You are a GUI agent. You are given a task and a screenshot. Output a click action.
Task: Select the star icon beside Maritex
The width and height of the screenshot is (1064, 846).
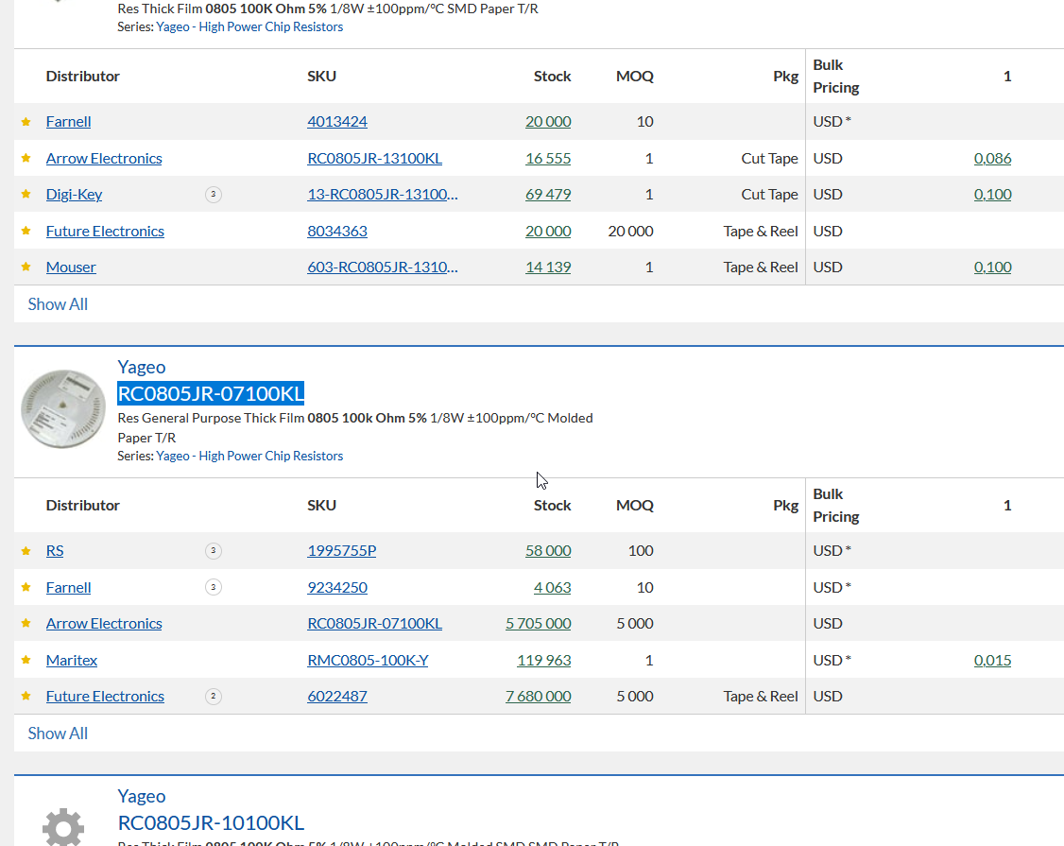26,661
